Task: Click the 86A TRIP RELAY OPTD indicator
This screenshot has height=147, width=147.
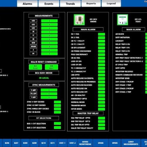Action: [x=101, y=118]
